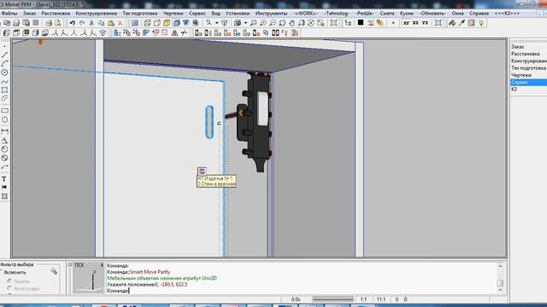Select the yellow shaded cube view icon
This screenshot has width=547, height=307.
167,23
